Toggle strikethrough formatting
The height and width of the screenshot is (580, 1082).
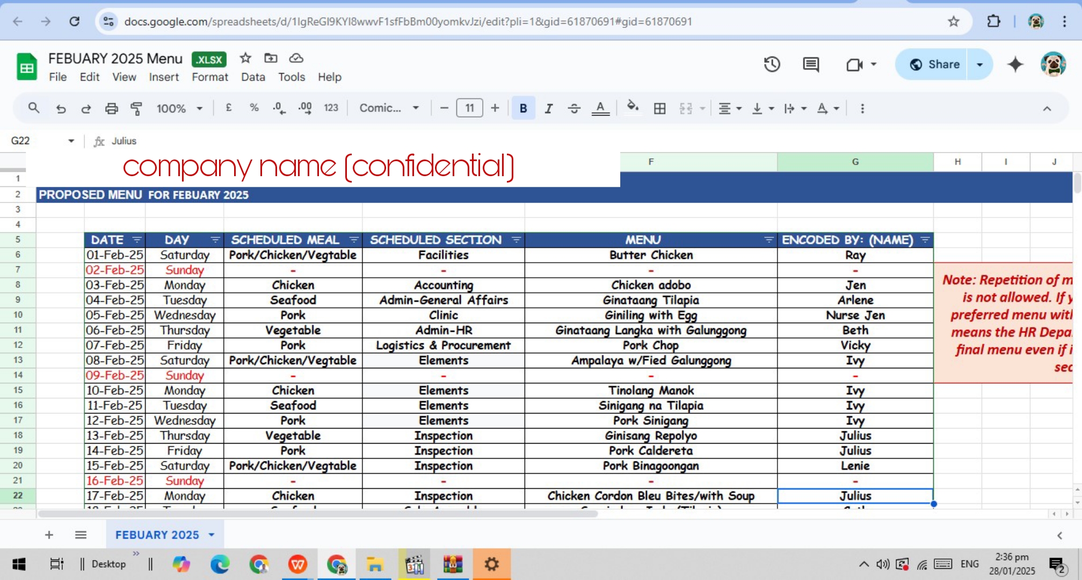574,108
